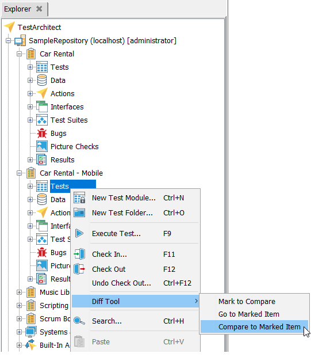Click the TestArchitect root arrow icon

(10, 27)
